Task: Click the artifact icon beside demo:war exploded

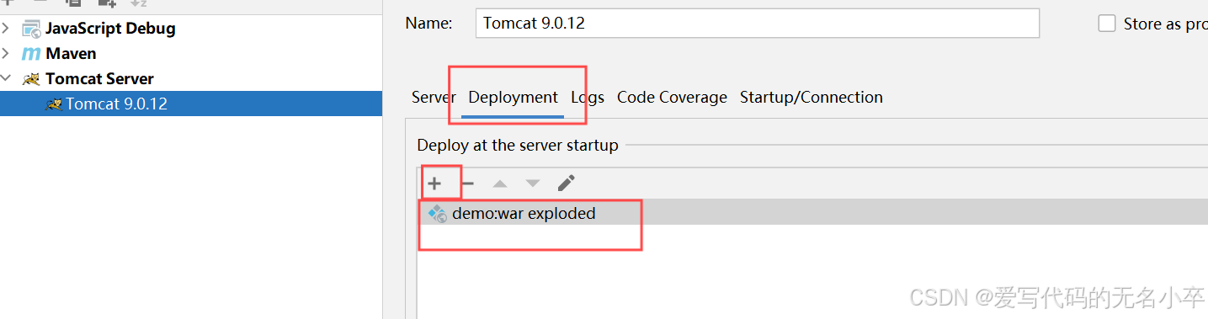Action: 437,214
